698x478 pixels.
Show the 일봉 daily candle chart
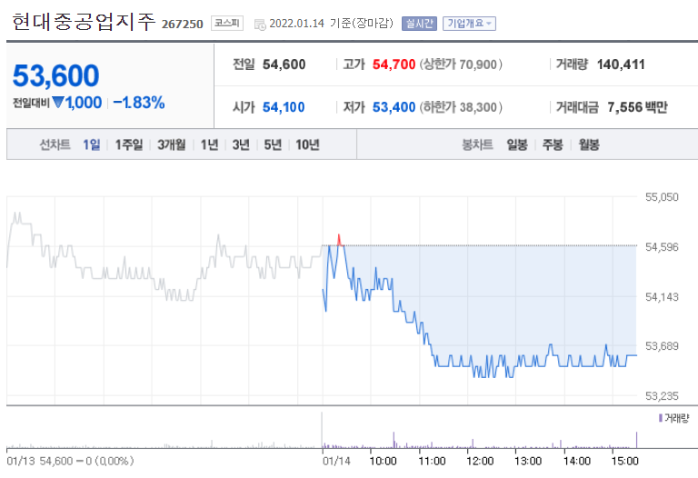517,144
